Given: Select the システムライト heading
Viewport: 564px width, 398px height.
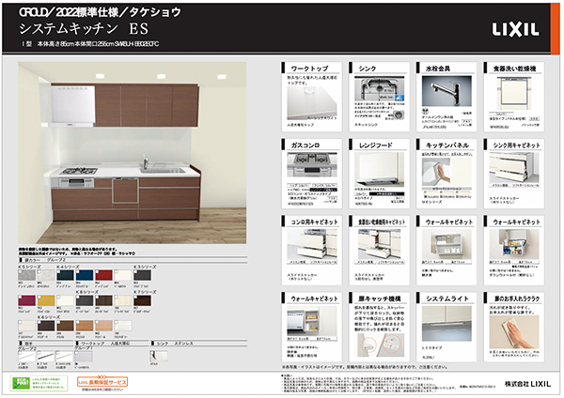Looking at the screenshot, I should click(x=447, y=298).
